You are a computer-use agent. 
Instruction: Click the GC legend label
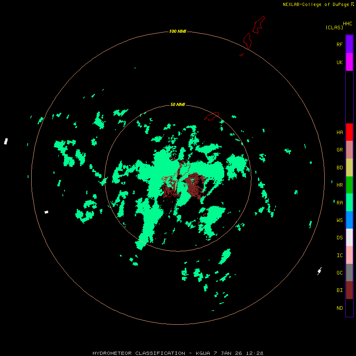339,273
